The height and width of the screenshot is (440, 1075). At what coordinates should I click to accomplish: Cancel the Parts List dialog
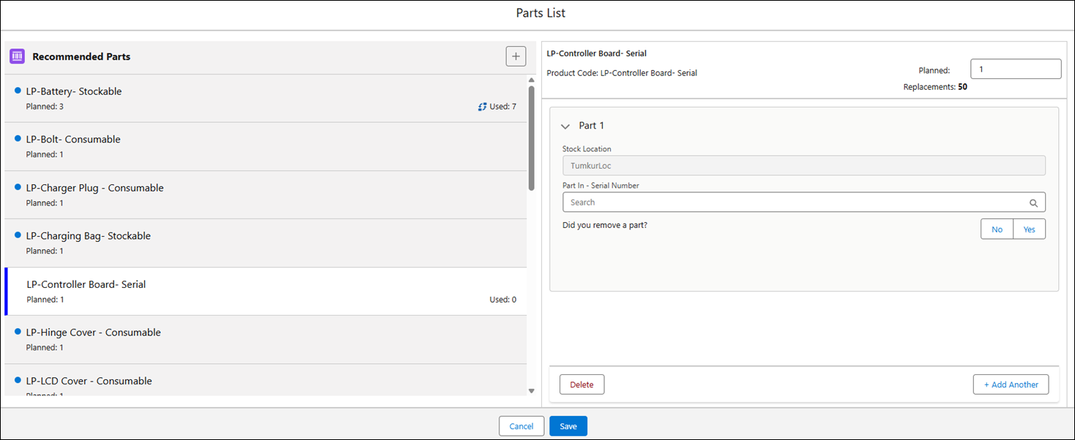[x=521, y=426]
